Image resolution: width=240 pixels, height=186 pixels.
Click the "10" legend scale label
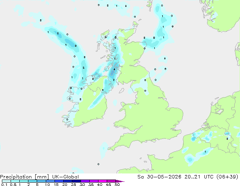pos(47,184)
